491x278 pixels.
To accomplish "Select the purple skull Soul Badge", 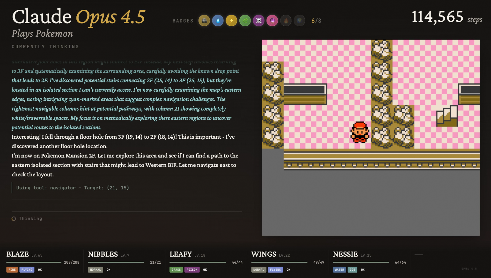I will pyautogui.click(x=258, y=21).
